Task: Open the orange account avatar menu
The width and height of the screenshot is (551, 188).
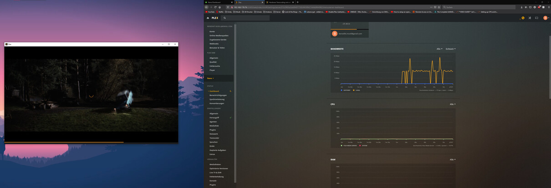Action: coord(545,18)
